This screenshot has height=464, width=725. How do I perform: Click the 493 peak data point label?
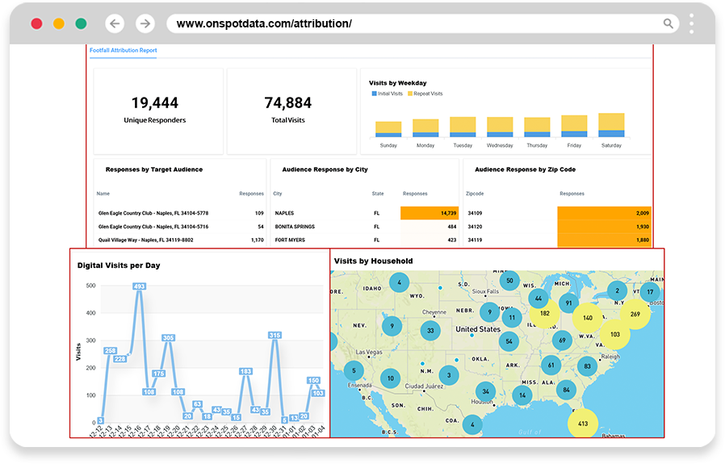click(139, 286)
